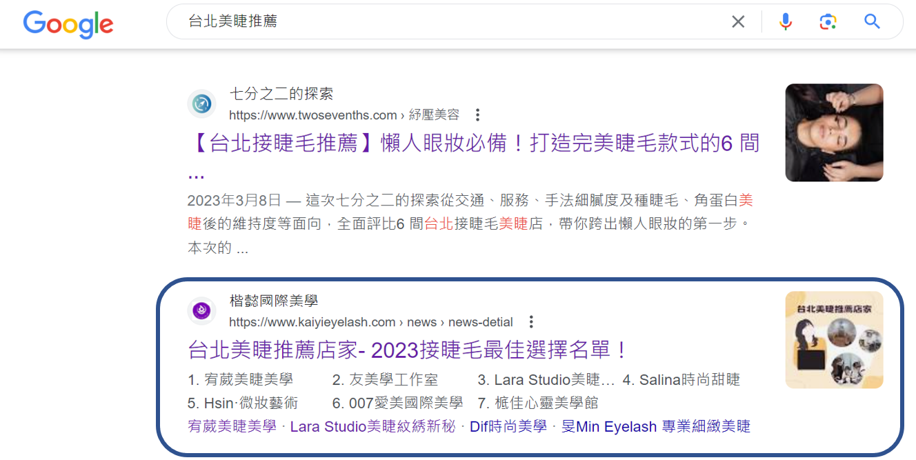Click the 七分之二的探索 site name

tap(281, 93)
